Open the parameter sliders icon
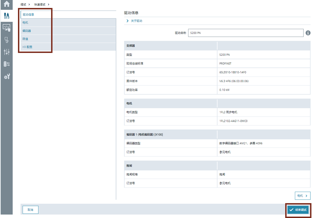Screen dimensions: 318x218 tap(6, 52)
